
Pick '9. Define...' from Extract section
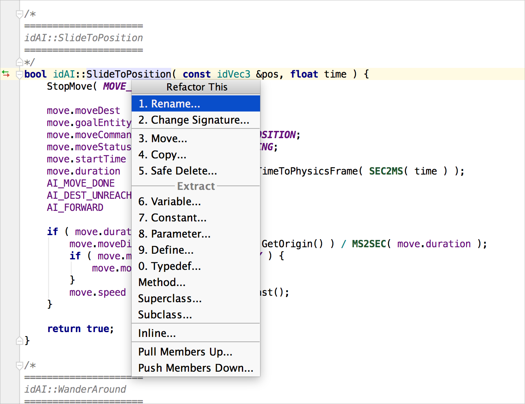[x=196, y=250]
